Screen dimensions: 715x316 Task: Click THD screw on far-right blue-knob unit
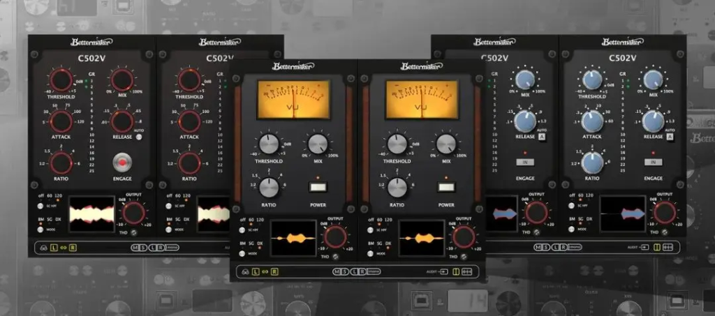[665, 232]
